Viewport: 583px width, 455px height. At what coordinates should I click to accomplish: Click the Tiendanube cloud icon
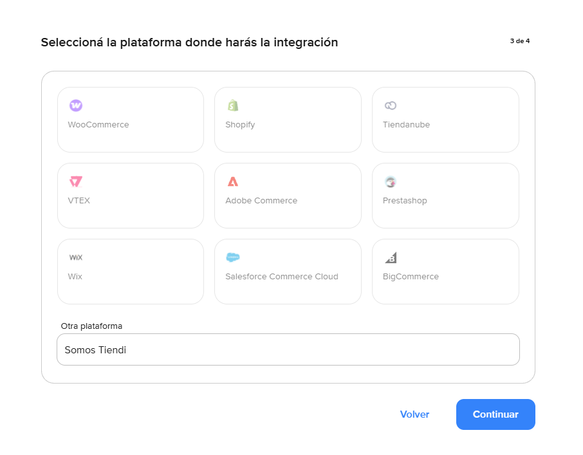391,106
